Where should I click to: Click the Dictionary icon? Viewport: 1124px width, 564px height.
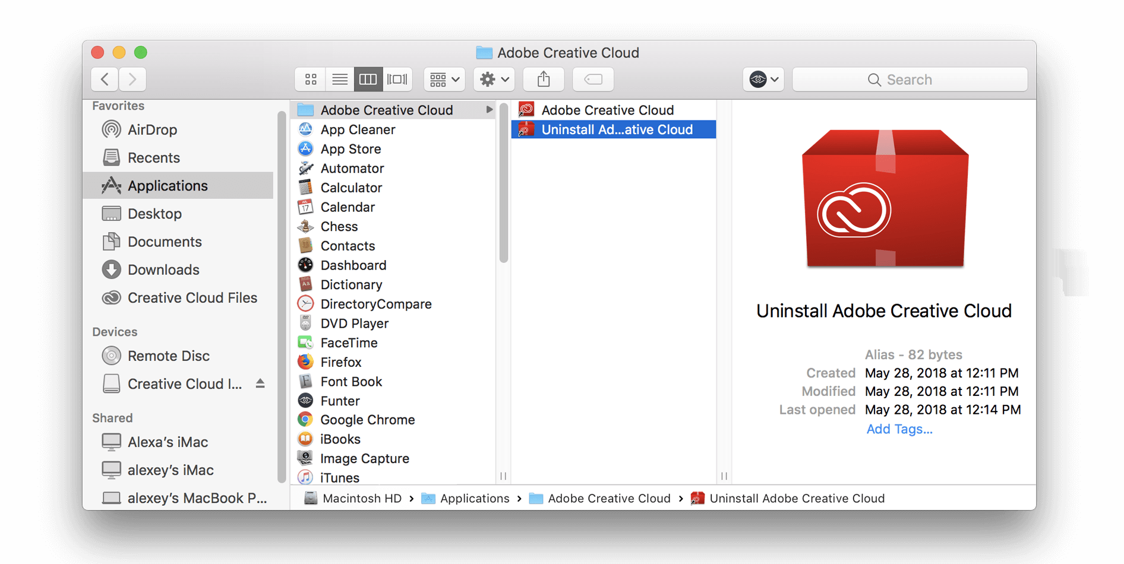coord(305,284)
